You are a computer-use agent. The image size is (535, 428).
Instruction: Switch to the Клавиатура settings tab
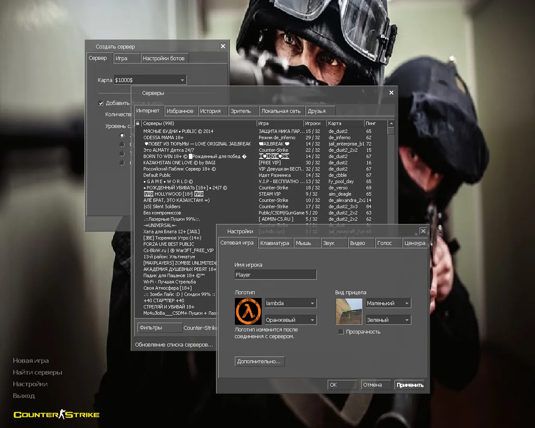pyautogui.click(x=275, y=243)
